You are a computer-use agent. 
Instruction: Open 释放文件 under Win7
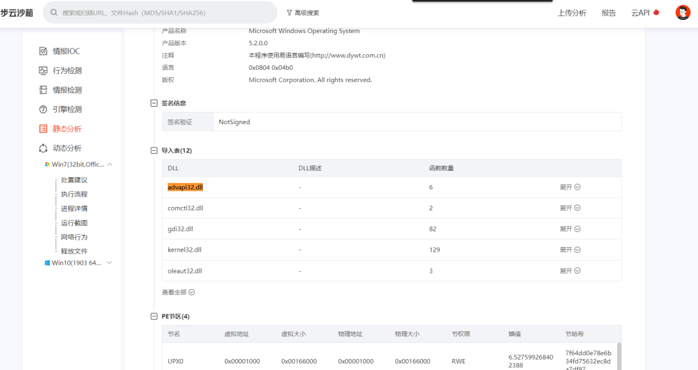(x=74, y=252)
